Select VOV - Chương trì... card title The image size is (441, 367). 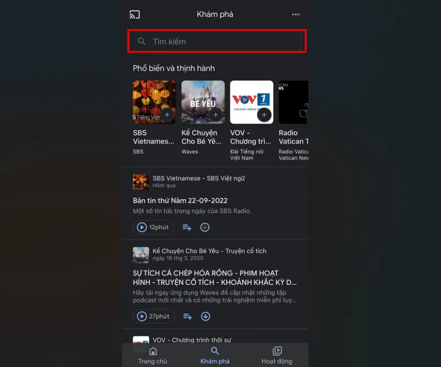[251, 137]
